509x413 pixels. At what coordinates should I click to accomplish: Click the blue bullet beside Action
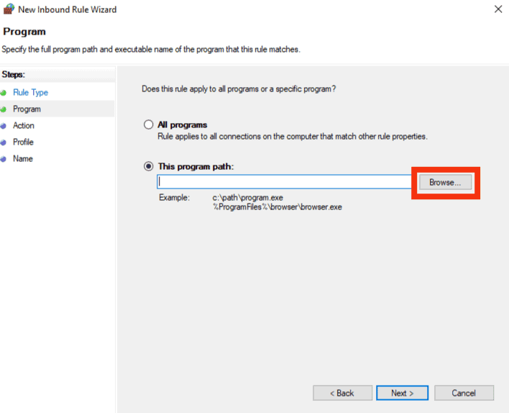pyautogui.click(x=4, y=126)
